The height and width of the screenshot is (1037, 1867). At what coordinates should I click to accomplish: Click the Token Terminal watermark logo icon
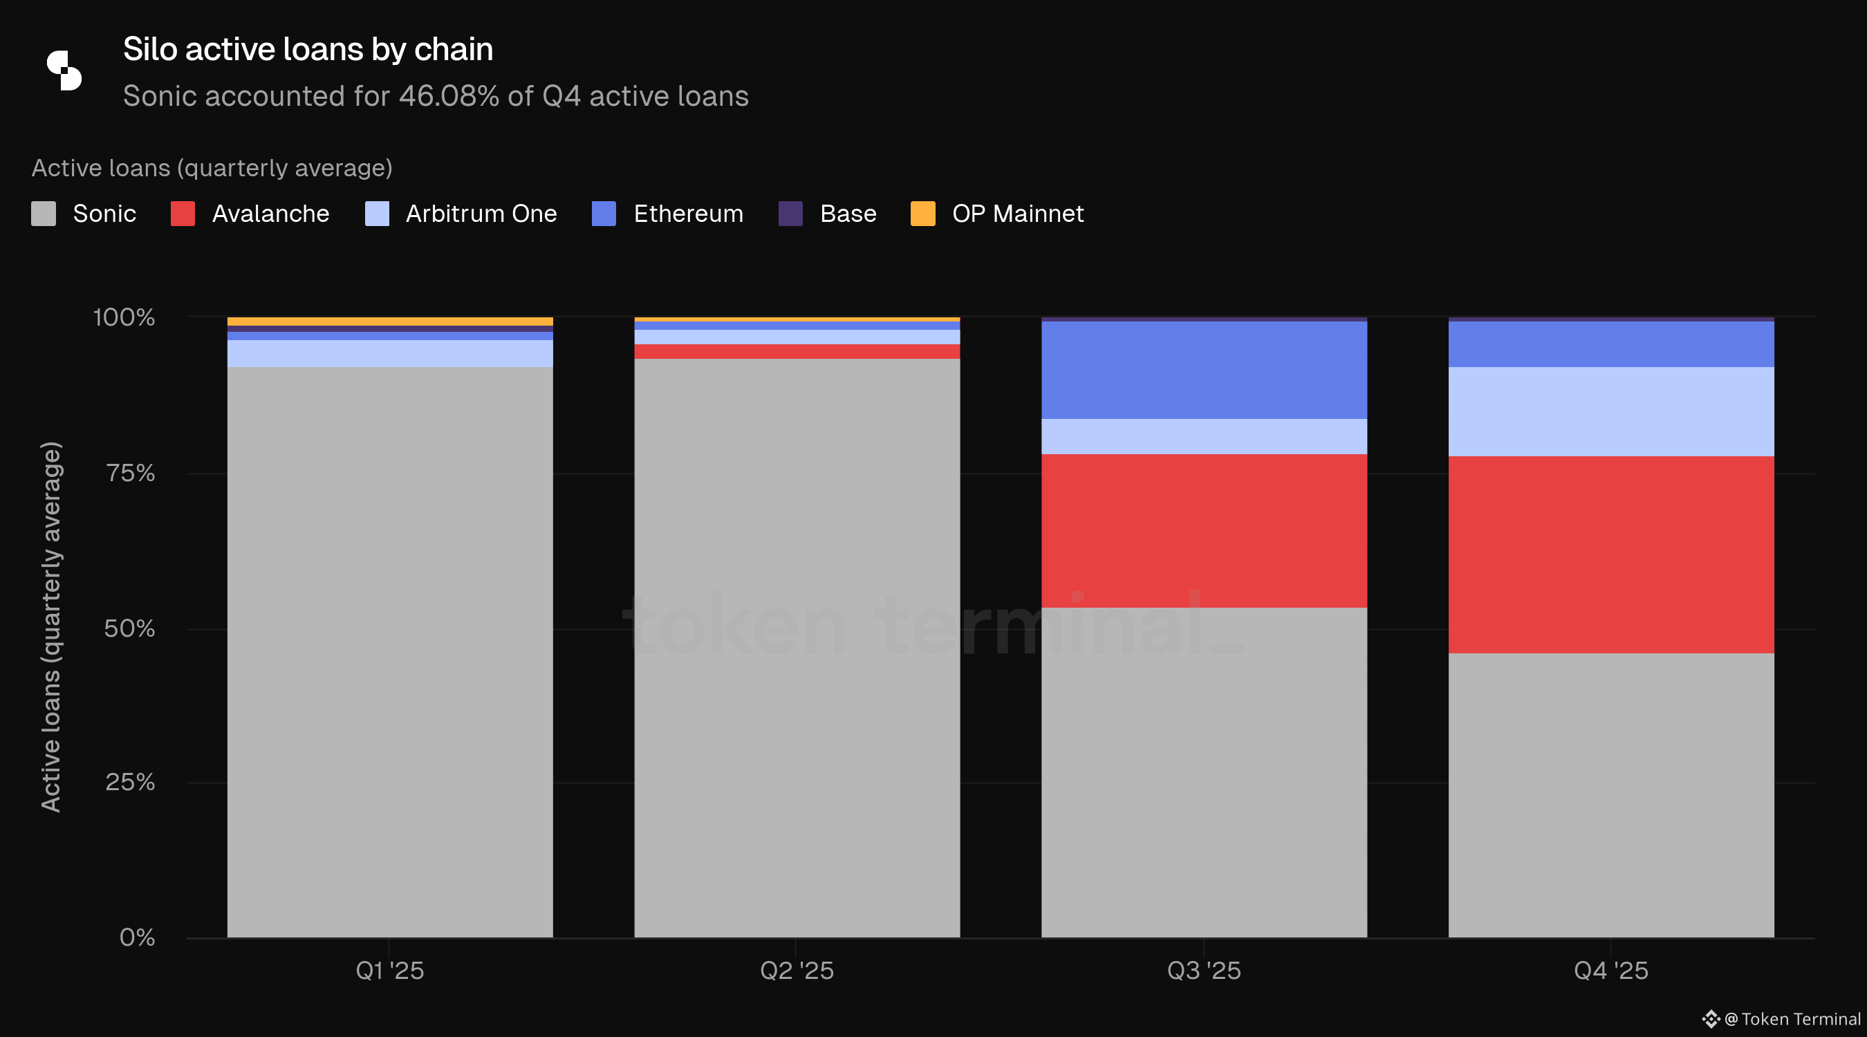click(x=1711, y=1019)
